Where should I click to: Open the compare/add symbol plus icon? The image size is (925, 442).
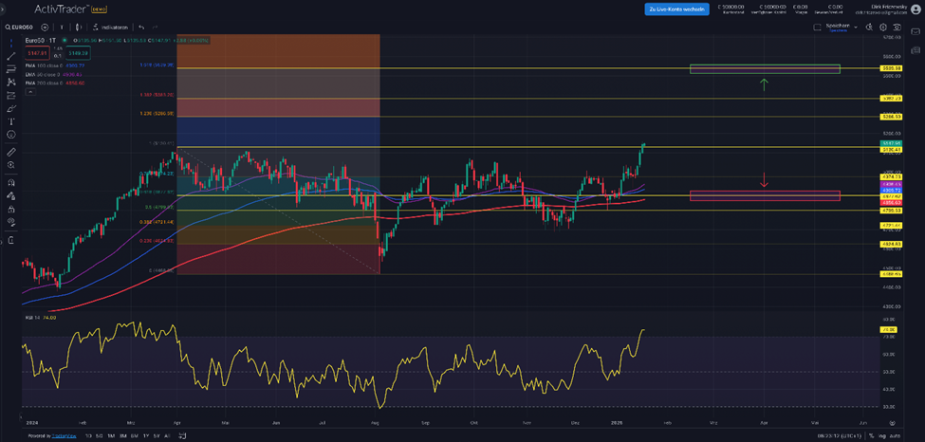(x=46, y=28)
